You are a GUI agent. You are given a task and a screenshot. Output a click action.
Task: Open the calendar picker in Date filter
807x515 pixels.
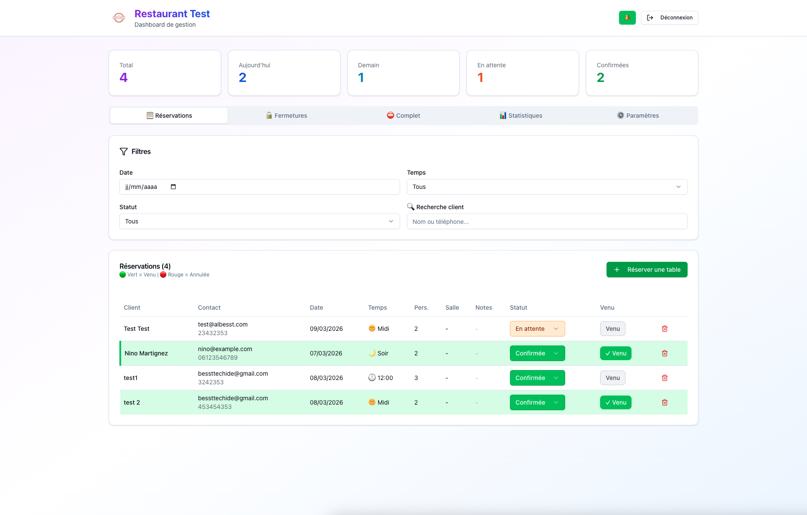[173, 187]
